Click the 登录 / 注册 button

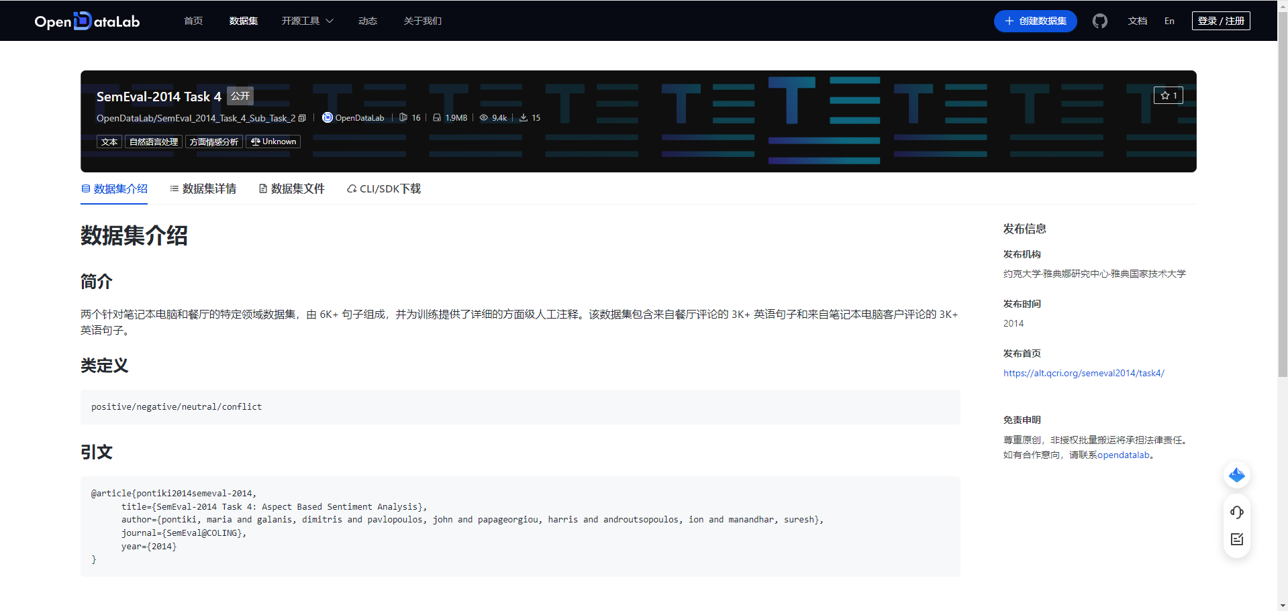[1221, 21]
